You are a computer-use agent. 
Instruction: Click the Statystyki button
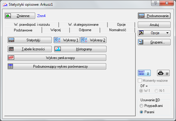pos(29,40)
